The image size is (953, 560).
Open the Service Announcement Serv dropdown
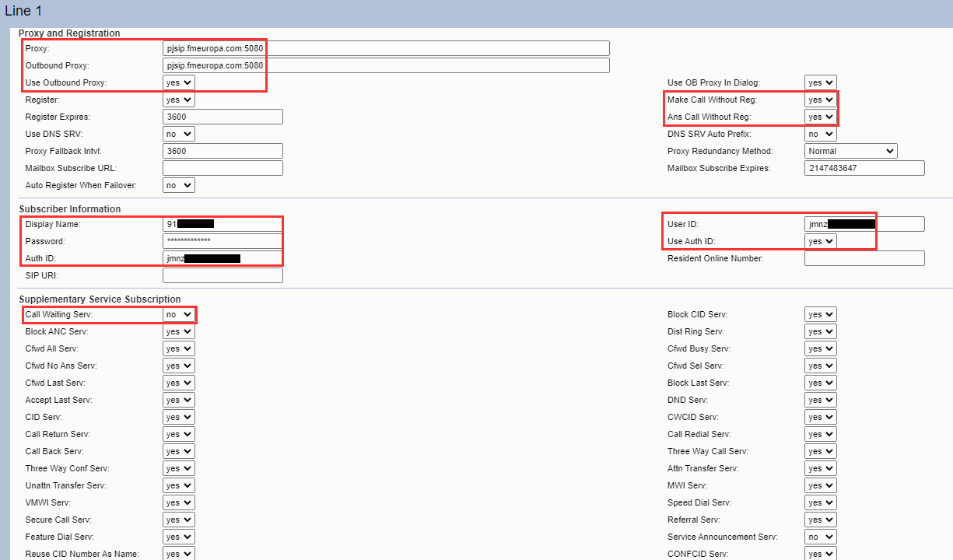point(821,537)
